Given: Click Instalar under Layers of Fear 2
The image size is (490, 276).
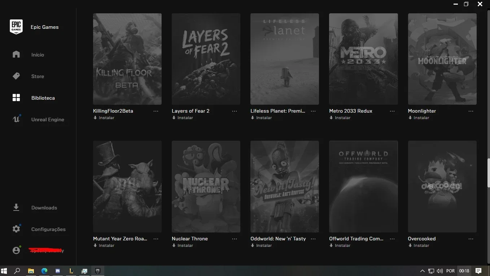Looking at the screenshot, I should click(183, 118).
